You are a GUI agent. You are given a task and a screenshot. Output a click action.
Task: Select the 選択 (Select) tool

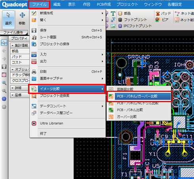[8, 19]
